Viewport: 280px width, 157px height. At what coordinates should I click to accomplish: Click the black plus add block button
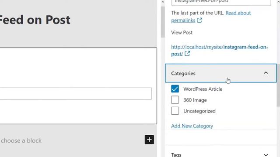tap(149, 140)
